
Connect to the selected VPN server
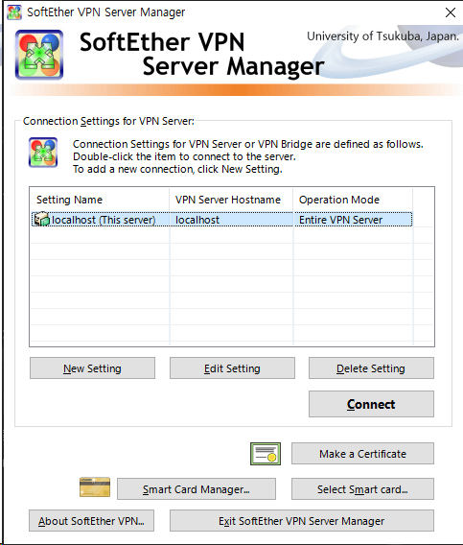[371, 404]
